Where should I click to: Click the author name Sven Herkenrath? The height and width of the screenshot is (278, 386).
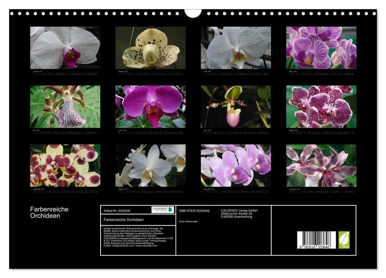pyautogui.click(x=188, y=221)
